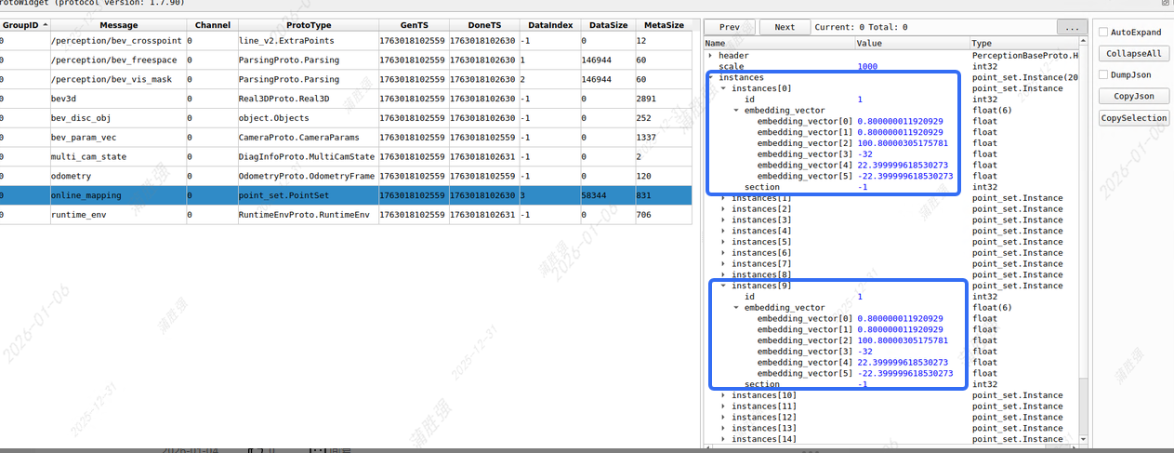Click the GroupID column sort arrow
The width and height of the screenshot is (1174, 453).
[46, 24]
